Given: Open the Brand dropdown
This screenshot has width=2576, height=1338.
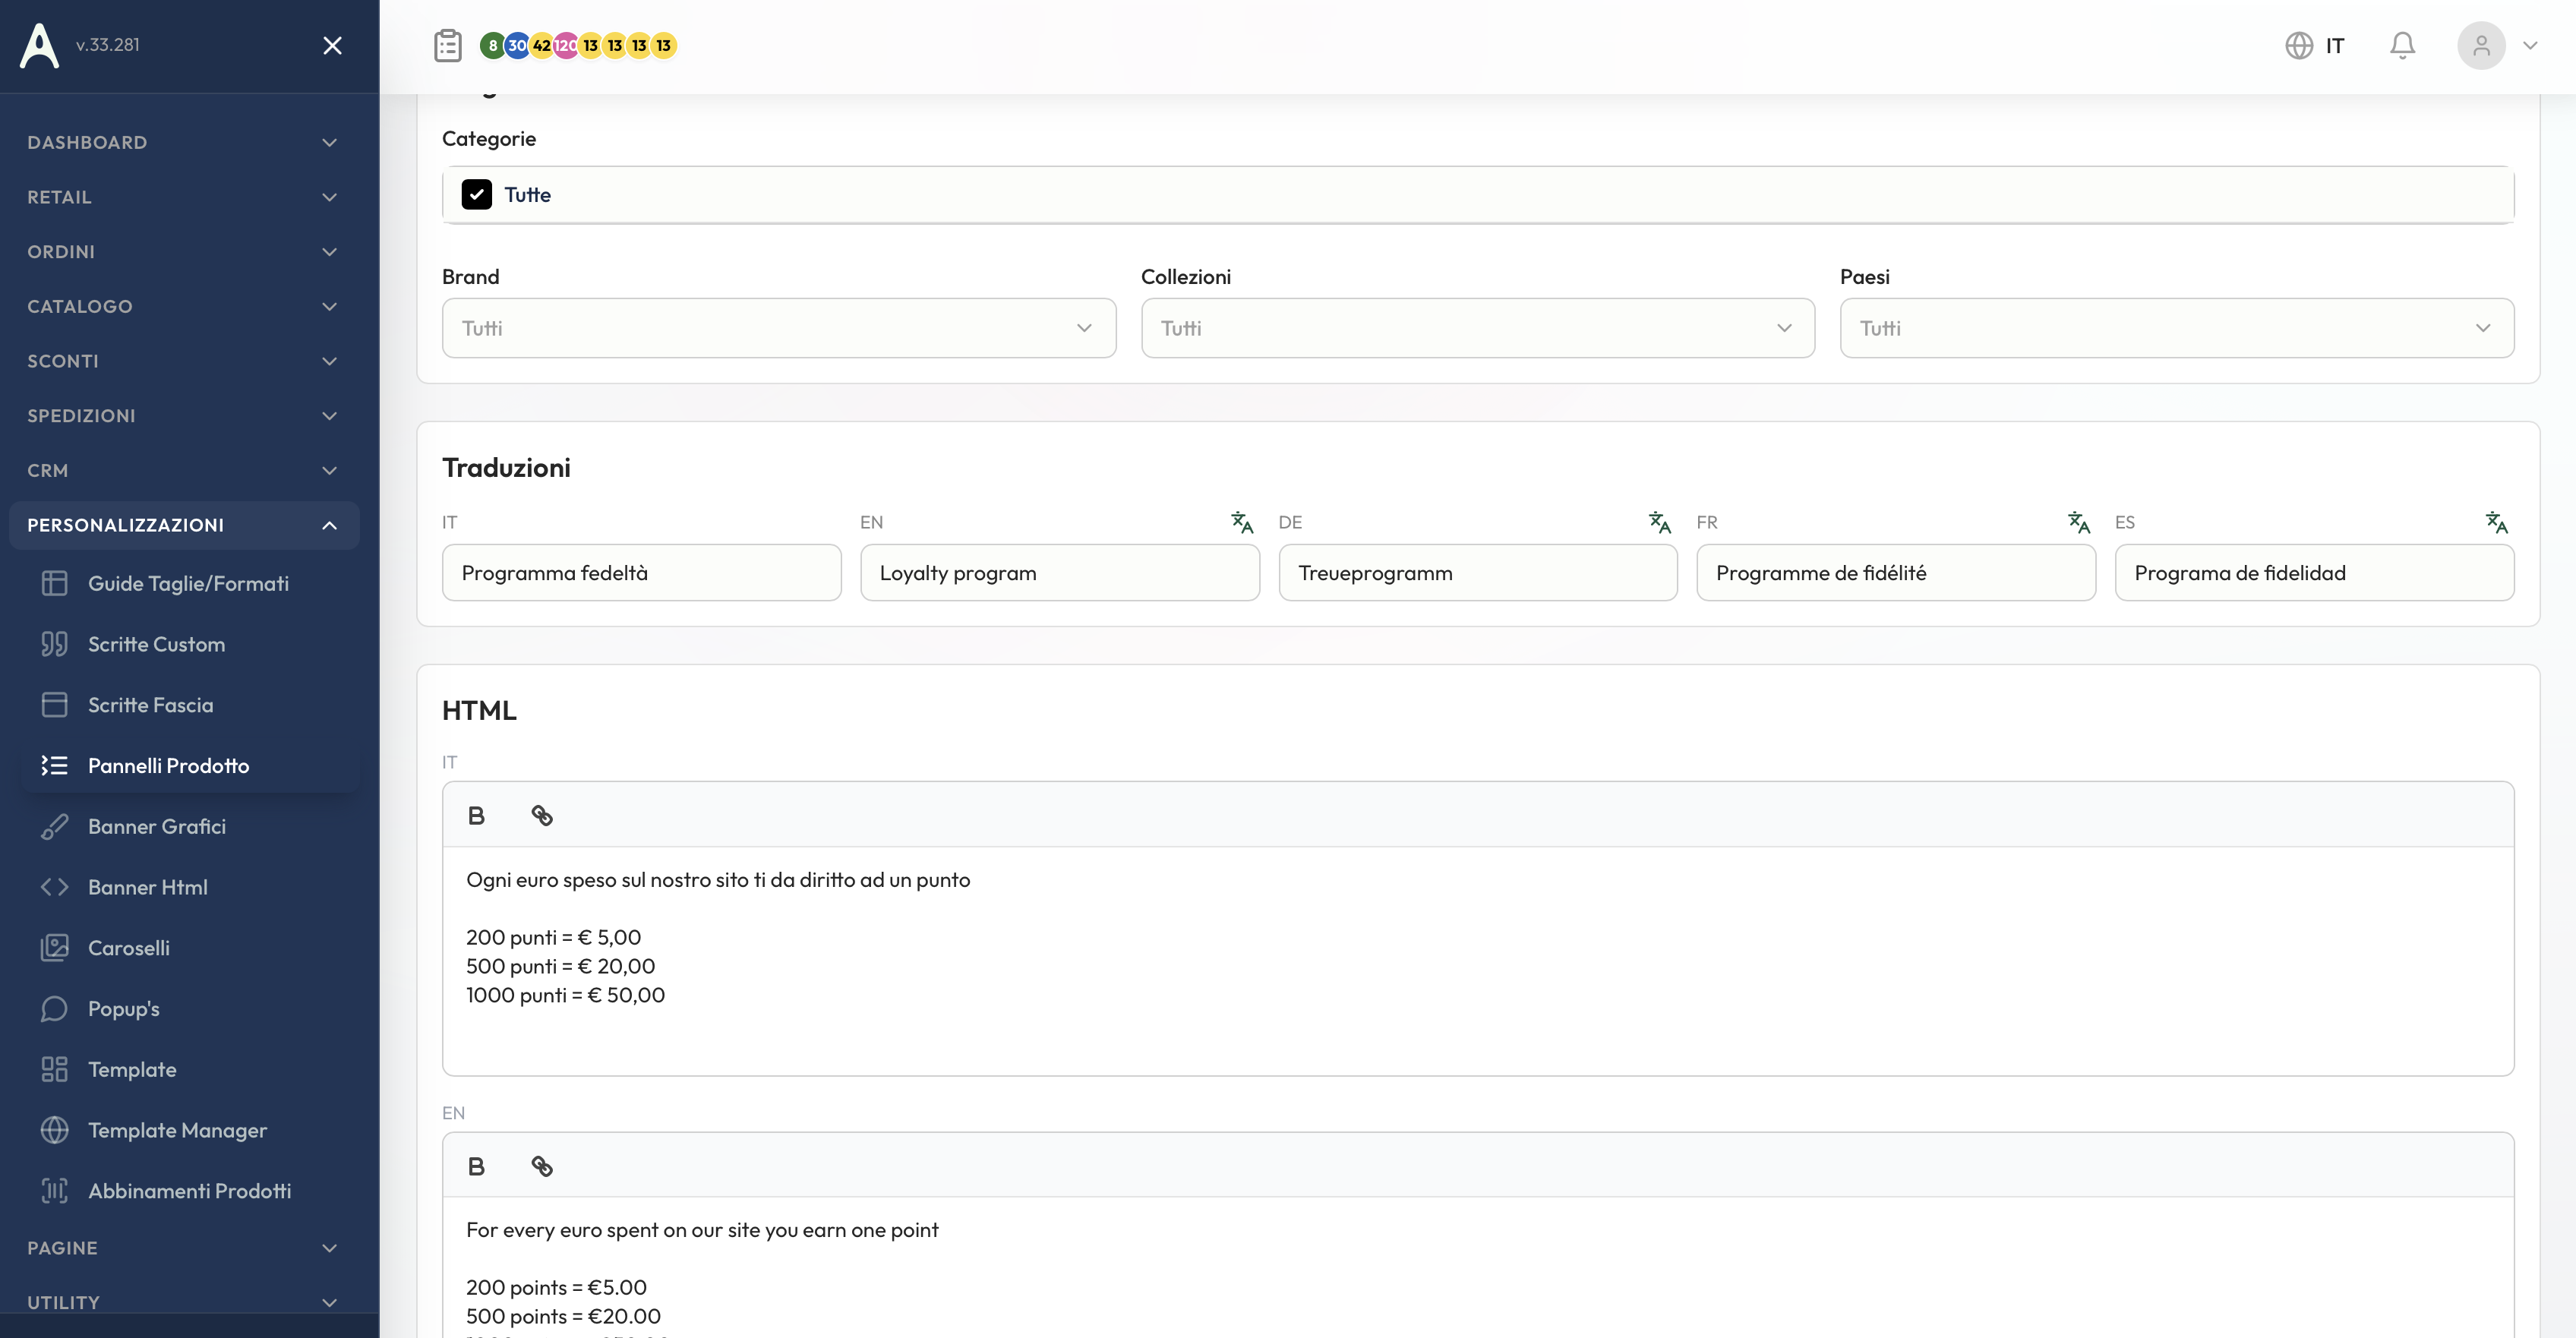Looking at the screenshot, I should (779, 328).
